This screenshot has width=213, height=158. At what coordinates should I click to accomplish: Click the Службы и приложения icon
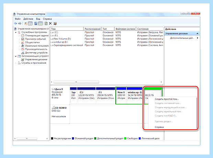point(19,63)
